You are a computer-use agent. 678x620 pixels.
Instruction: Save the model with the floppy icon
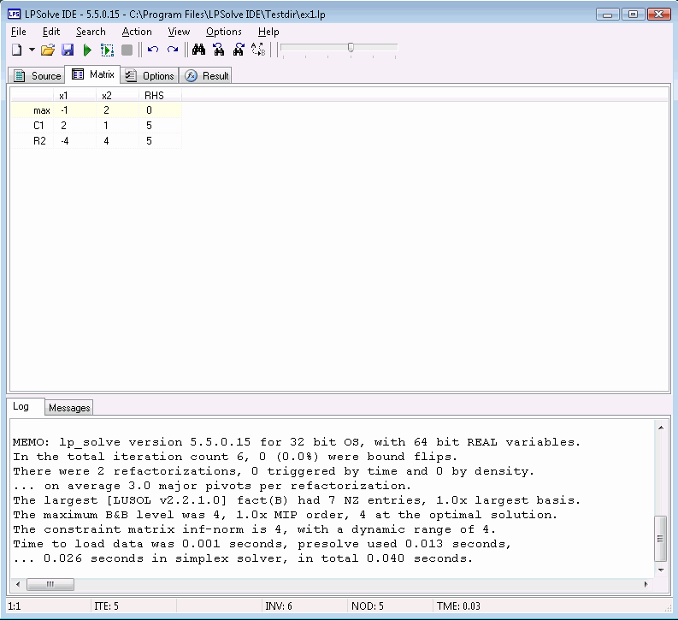coord(68,50)
